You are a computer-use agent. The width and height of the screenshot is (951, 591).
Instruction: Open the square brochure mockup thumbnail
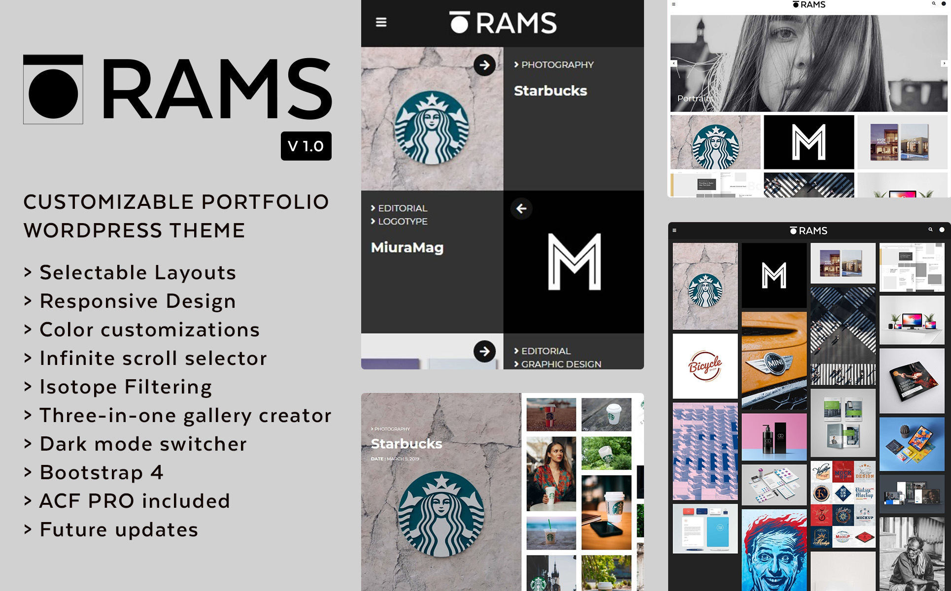click(x=912, y=381)
